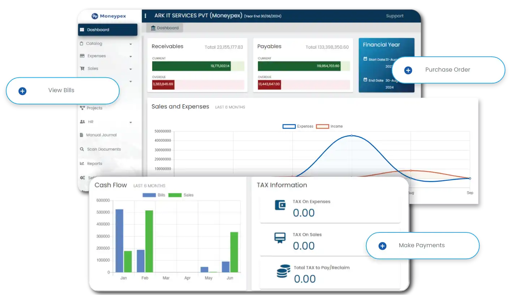511x300 pixels.
Task: Open Projects from the sidebar
Action: pyautogui.click(x=94, y=108)
